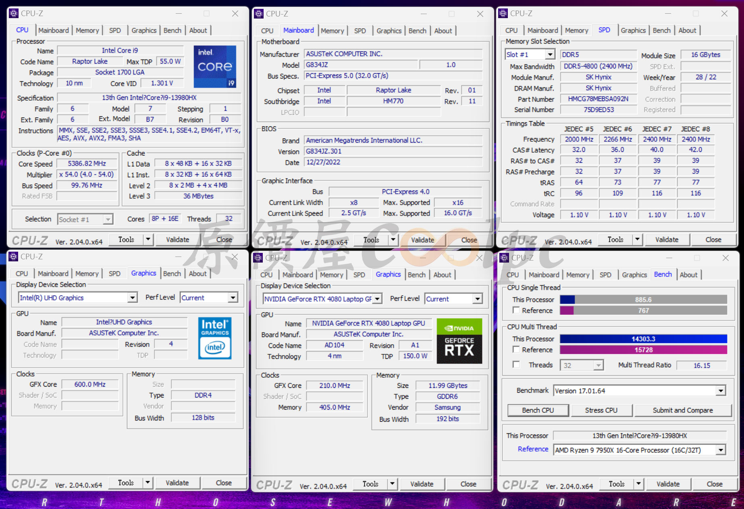Expand the Slot #1 memory slot dropdown

tap(550, 54)
